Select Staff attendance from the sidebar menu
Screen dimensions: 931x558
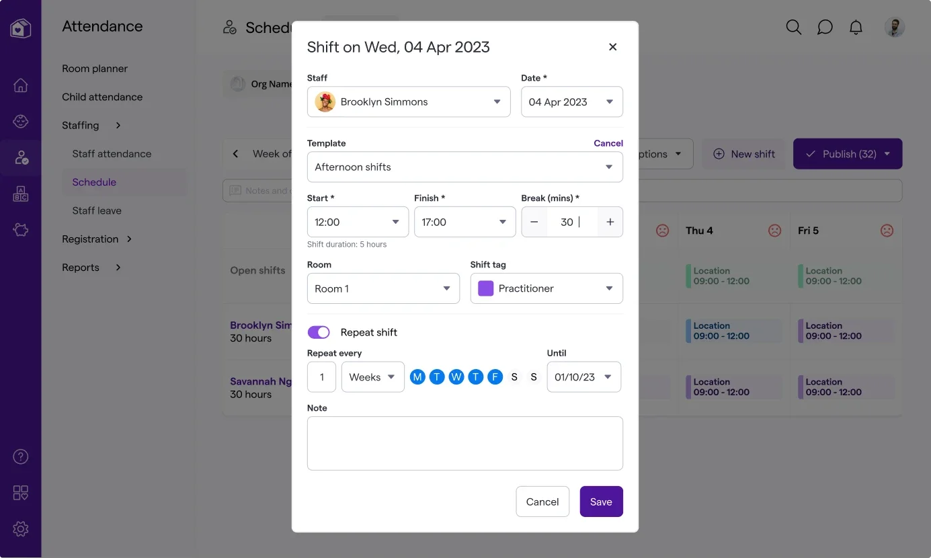tap(112, 153)
